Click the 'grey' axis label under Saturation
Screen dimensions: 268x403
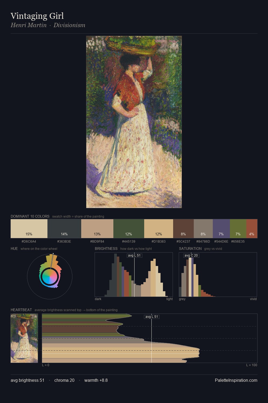tap(182, 299)
